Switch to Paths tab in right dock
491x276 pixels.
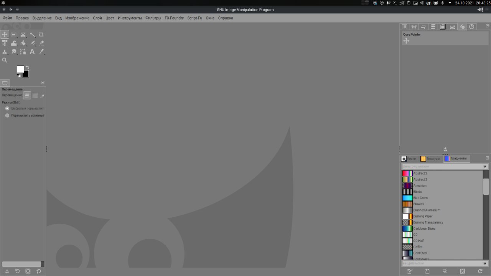pyautogui.click(x=414, y=27)
